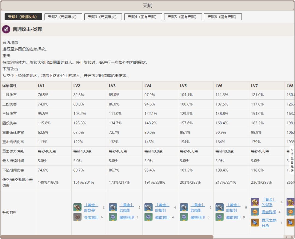
Task: Click the 「黄金」的指引 icon in LV5 column
Action: point(184,207)
